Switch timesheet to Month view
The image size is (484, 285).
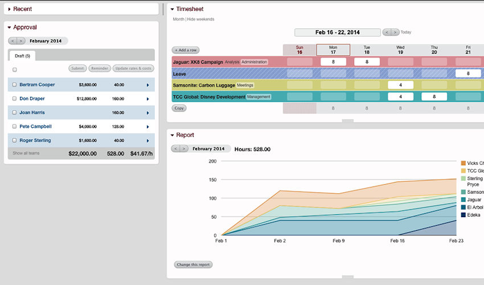point(178,19)
